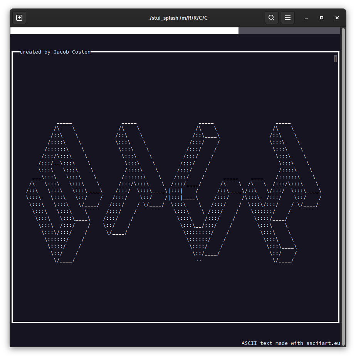Click the '~~' characters beneath the ASCII art
Screen dimensions: 356x358
[x=198, y=260]
